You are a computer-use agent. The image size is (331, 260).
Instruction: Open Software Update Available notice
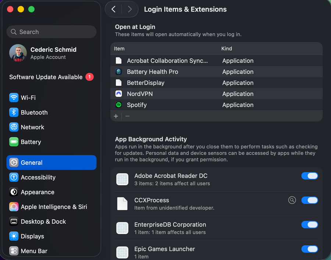51,77
